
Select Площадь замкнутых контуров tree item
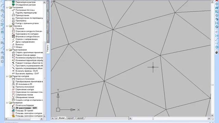(29, 113)
